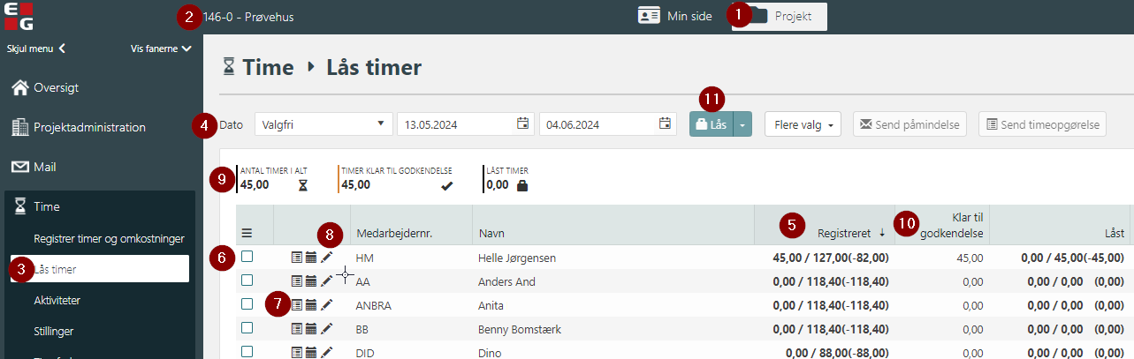Select checkbox for Helle Jørgensen
This screenshot has width=1134, height=359.
(247, 257)
